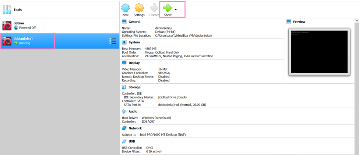Select the powered off debian VM
Viewport: 359px width, 155px height.
pyautogui.click(x=60, y=26)
